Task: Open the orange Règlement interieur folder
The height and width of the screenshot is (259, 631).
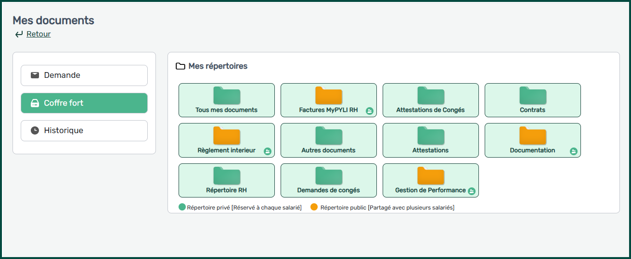Action: 226,140
